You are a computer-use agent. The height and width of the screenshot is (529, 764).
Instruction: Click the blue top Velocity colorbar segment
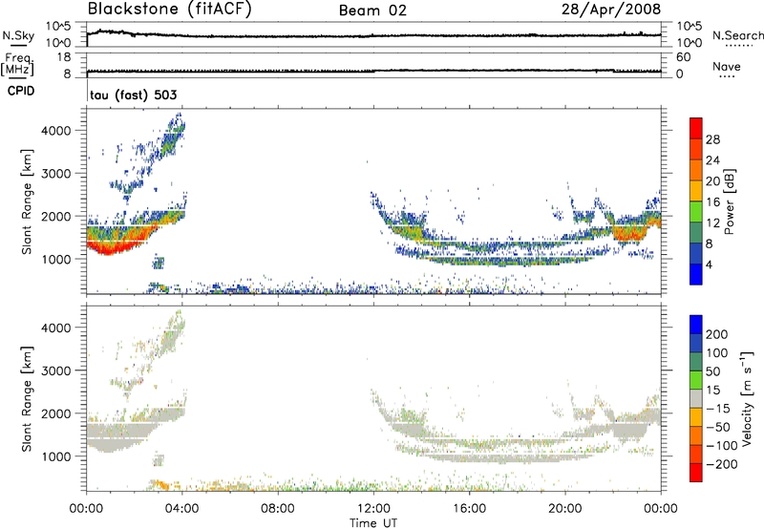point(696,325)
